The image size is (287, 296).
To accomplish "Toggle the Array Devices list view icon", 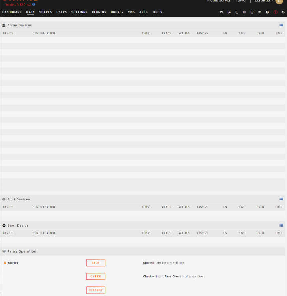I will pos(281,25).
